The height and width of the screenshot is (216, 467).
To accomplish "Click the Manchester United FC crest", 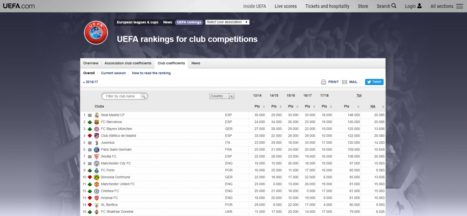I will pos(97,184).
